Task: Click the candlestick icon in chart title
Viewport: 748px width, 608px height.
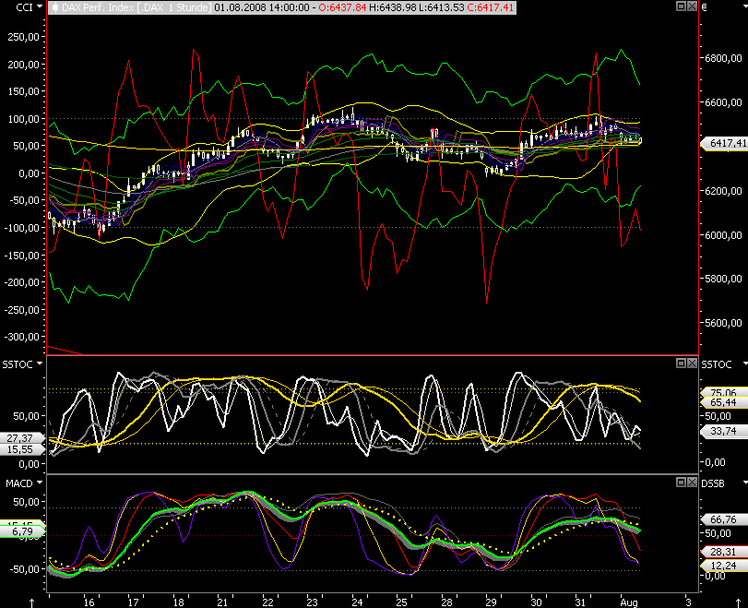Action: (x=55, y=7)
